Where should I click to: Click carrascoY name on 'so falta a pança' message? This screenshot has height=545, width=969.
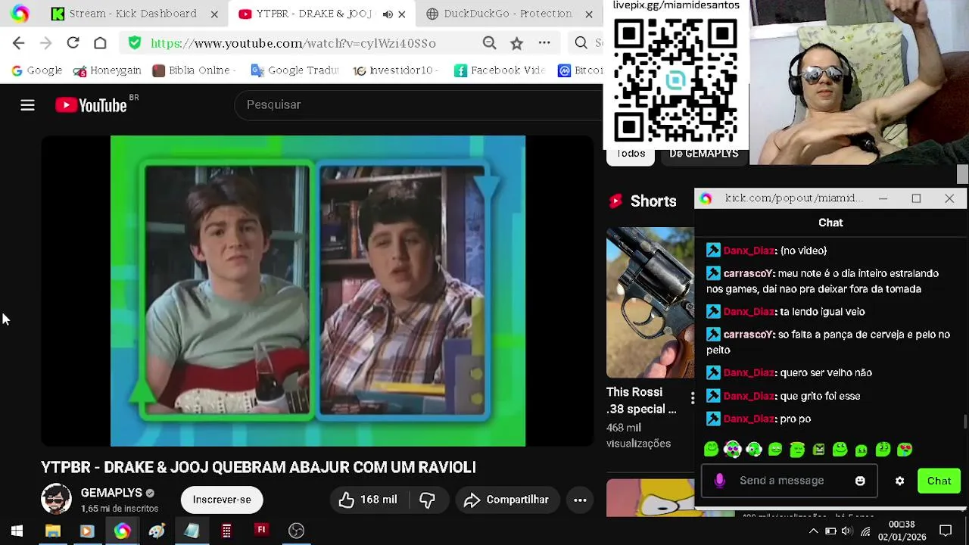[x=748, y=335]
